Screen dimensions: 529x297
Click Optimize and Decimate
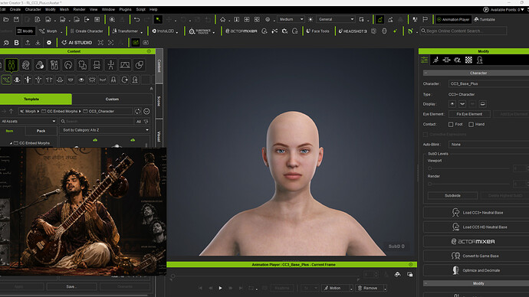[x=476, y=270]
